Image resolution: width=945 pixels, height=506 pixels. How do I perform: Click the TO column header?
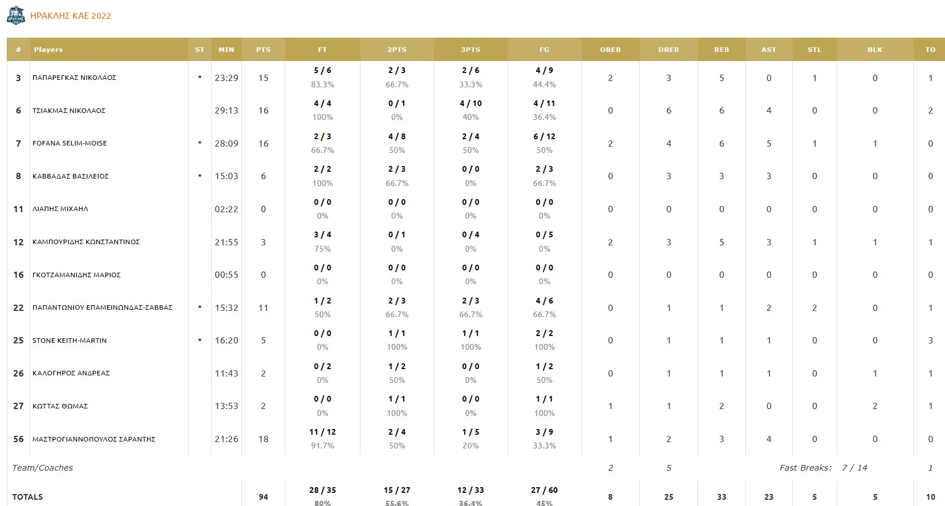click(x=930, y=50)
